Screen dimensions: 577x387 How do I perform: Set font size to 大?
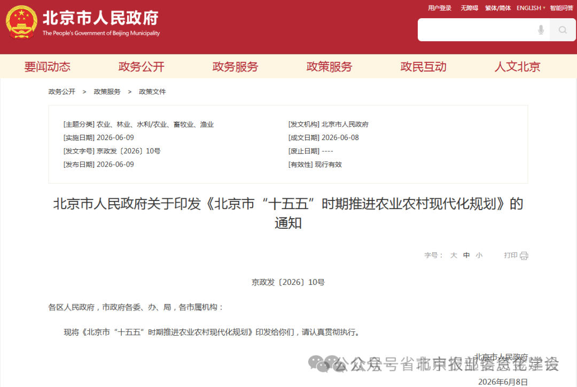point(454,255)
